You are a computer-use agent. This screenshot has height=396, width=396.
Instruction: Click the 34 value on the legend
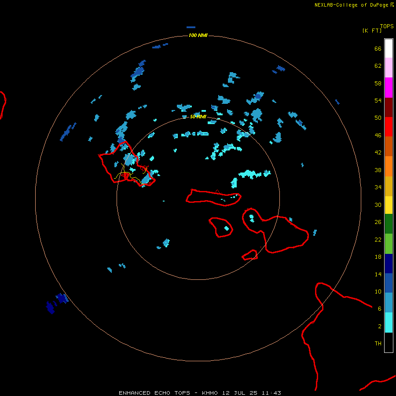(378, 187)
